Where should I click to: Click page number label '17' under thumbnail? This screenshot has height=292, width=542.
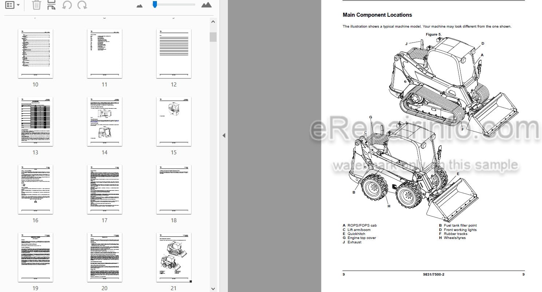(104, 220)
